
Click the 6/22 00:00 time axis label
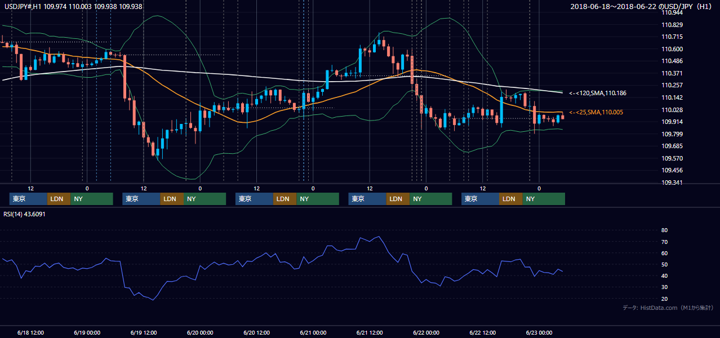426,332
